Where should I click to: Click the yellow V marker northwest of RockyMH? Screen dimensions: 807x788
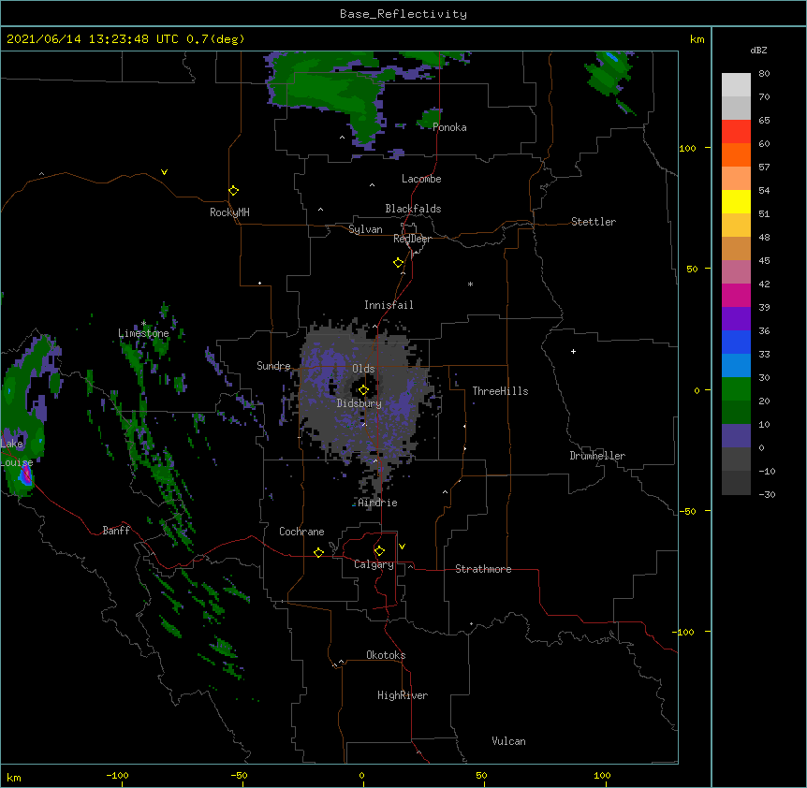tap(164, 172)
